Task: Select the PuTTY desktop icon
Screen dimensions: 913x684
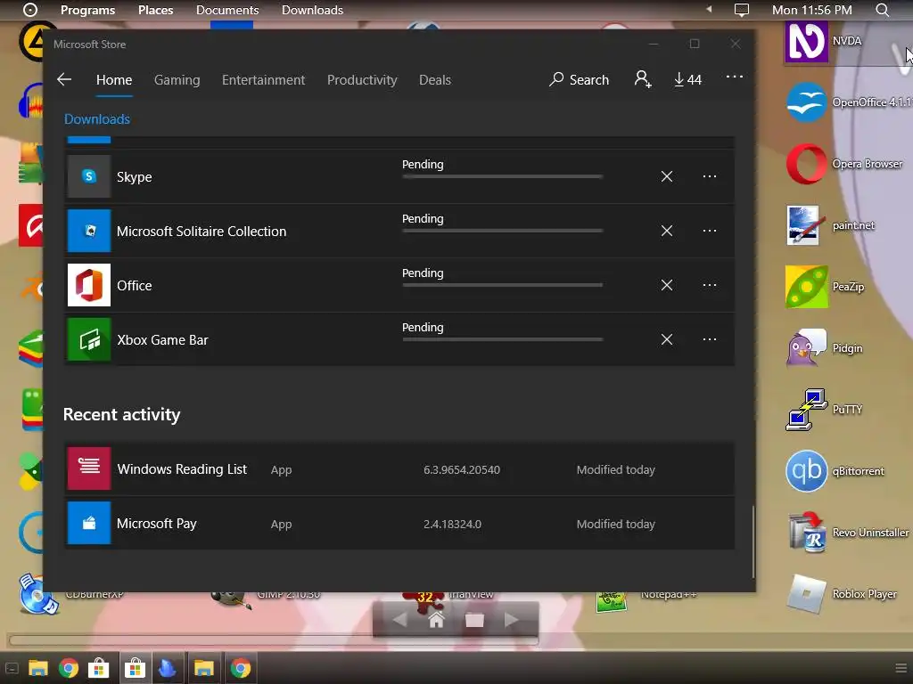Action: (x=806, y=410)
